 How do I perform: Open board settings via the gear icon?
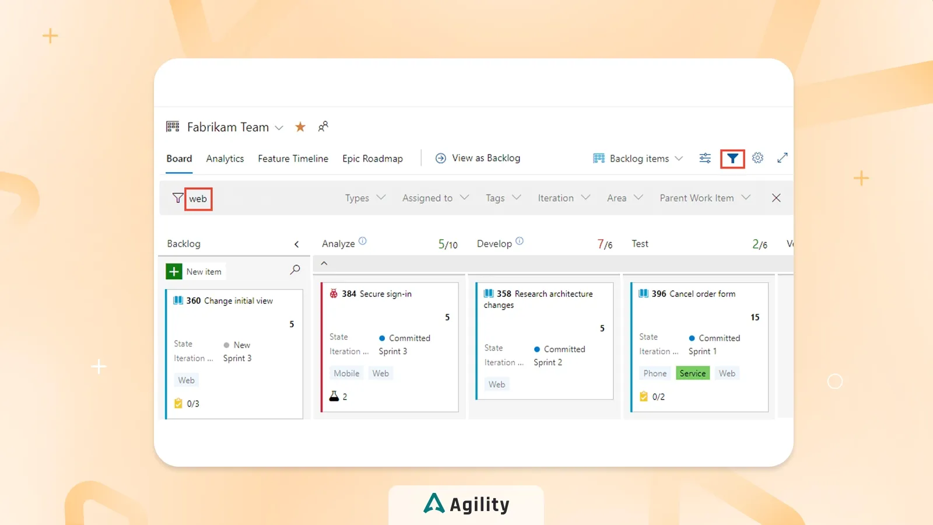[x=757, y=157]
